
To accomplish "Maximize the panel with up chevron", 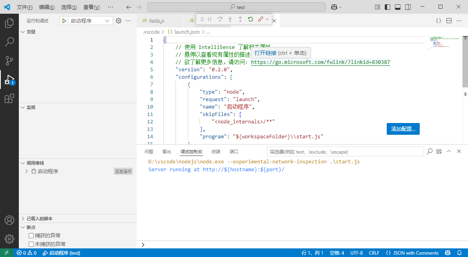I will pos(449,151).
